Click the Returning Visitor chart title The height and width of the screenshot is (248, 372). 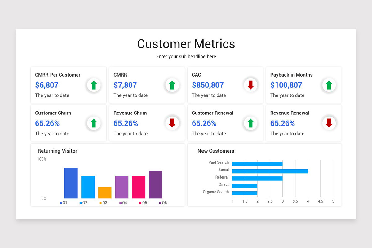[x=57, y=151]
